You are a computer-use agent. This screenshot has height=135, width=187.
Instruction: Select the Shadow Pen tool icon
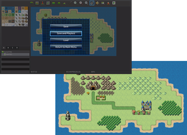70,3
